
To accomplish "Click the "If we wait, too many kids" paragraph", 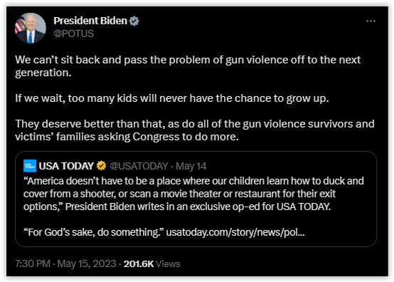I will point(172,98).
